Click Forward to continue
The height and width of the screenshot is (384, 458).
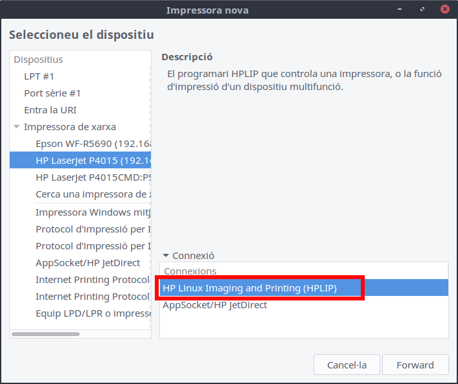(415, 365)
